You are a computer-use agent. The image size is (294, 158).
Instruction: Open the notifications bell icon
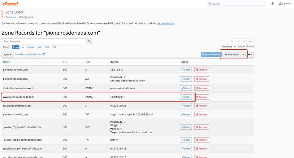click(273, 4)
